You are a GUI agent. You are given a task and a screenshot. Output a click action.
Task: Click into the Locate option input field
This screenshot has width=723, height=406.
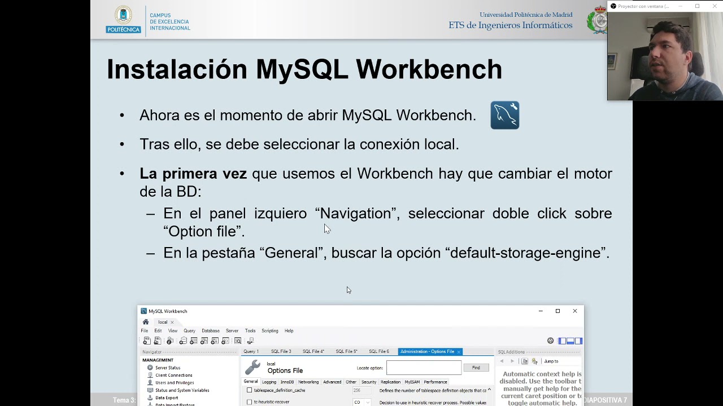pyautogui.click(x=424, y=368)
